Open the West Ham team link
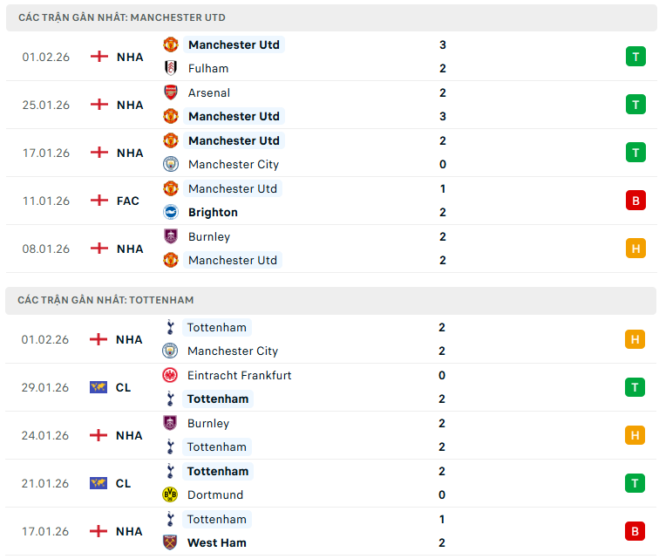 click(x=218, y=542)
